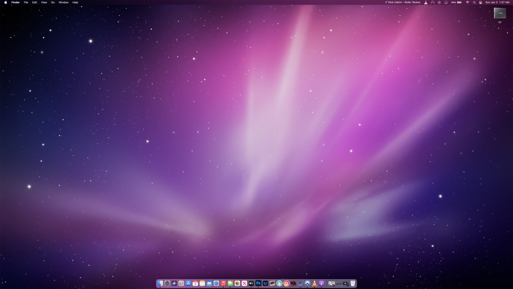Select the T7 drive on desktop
Viewport: 513px width, 289px height.
click(x=500, y=13)
